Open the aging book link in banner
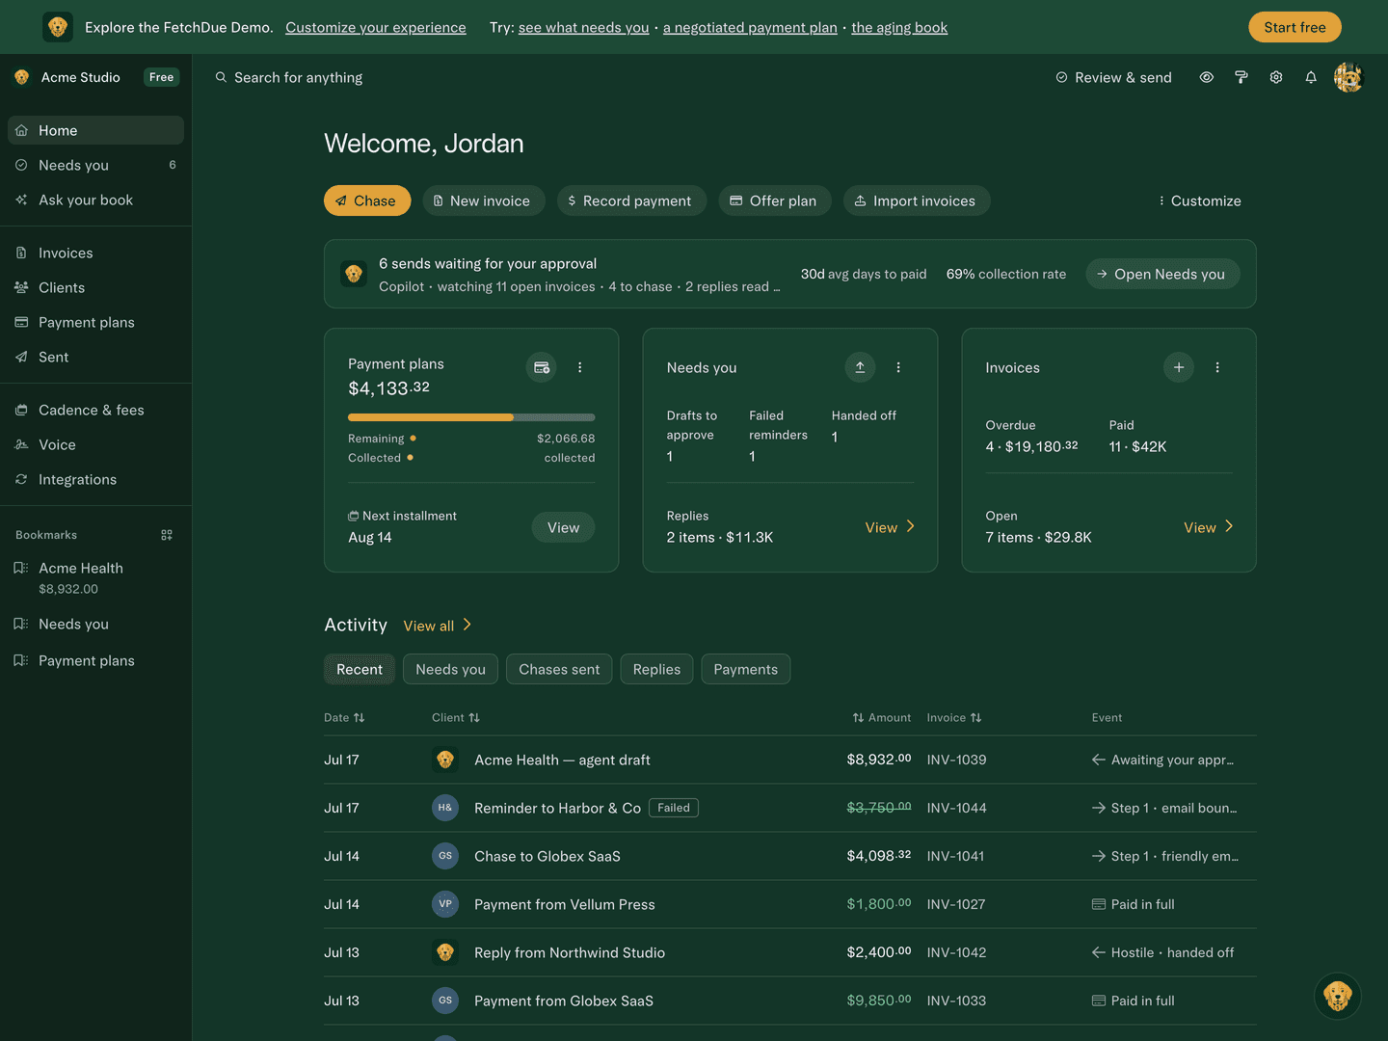 pyautogui.click(x=899, y=27)
